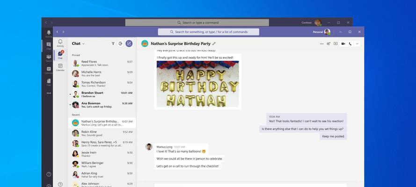Open Files in the background window sidebar
This screenshot has height=187, width=416.
[49, 82]
